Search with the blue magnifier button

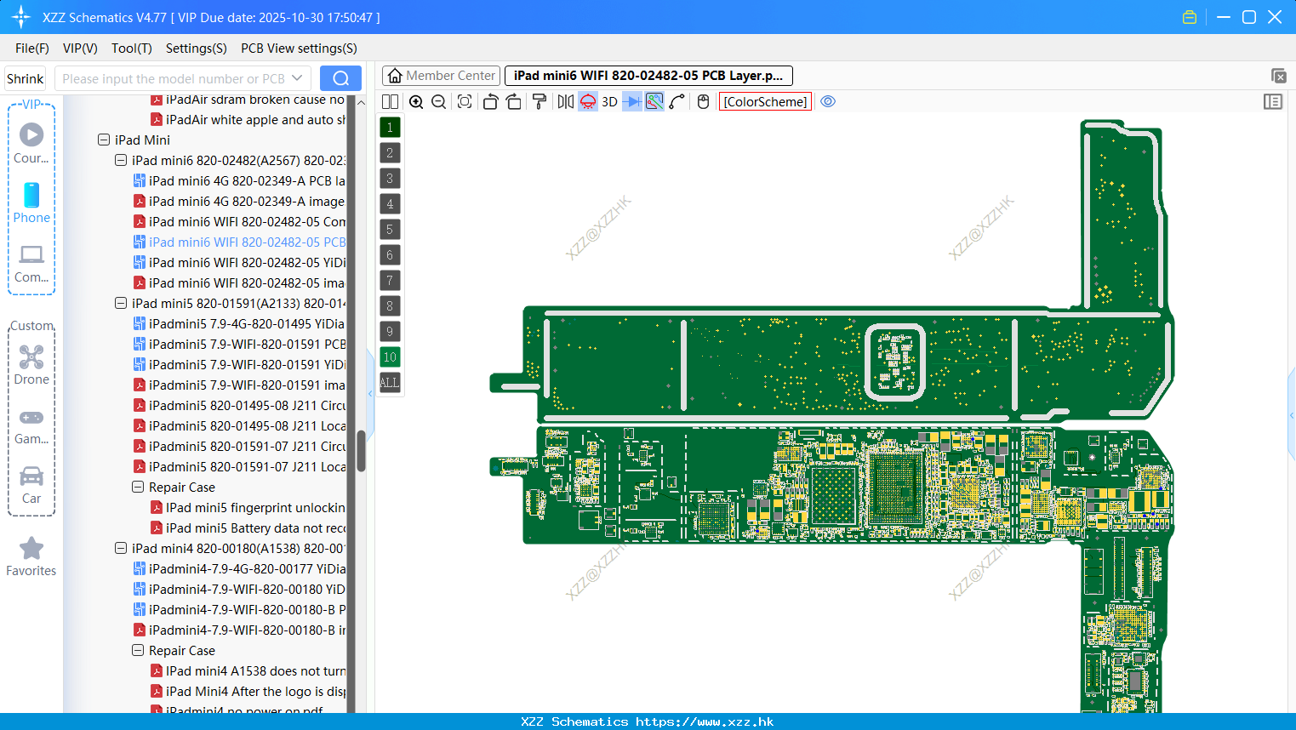[340, 78]
